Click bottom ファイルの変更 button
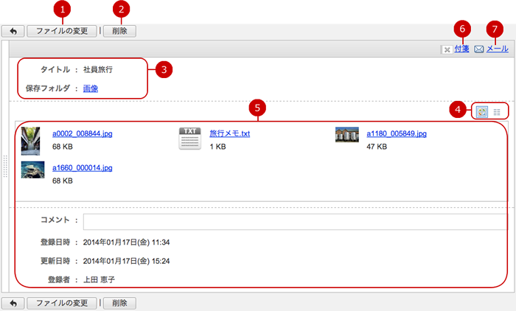 [x=62, y=303]
